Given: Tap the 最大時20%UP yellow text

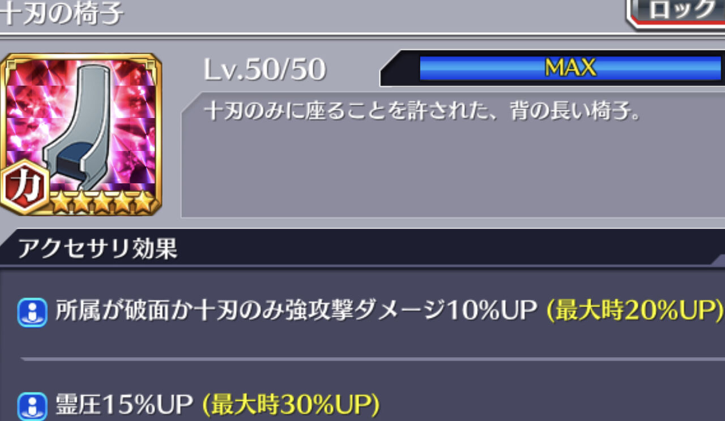Looking at the screenshot, I should 636,311.
